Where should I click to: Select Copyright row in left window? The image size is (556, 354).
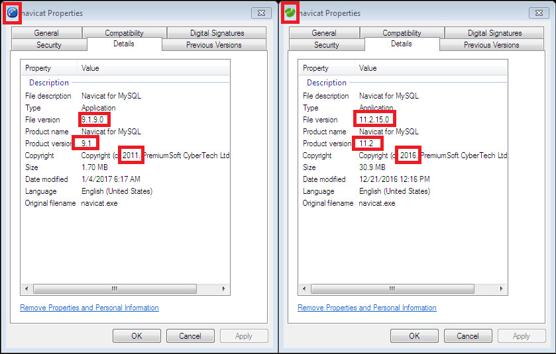click(x=125, y=155)
